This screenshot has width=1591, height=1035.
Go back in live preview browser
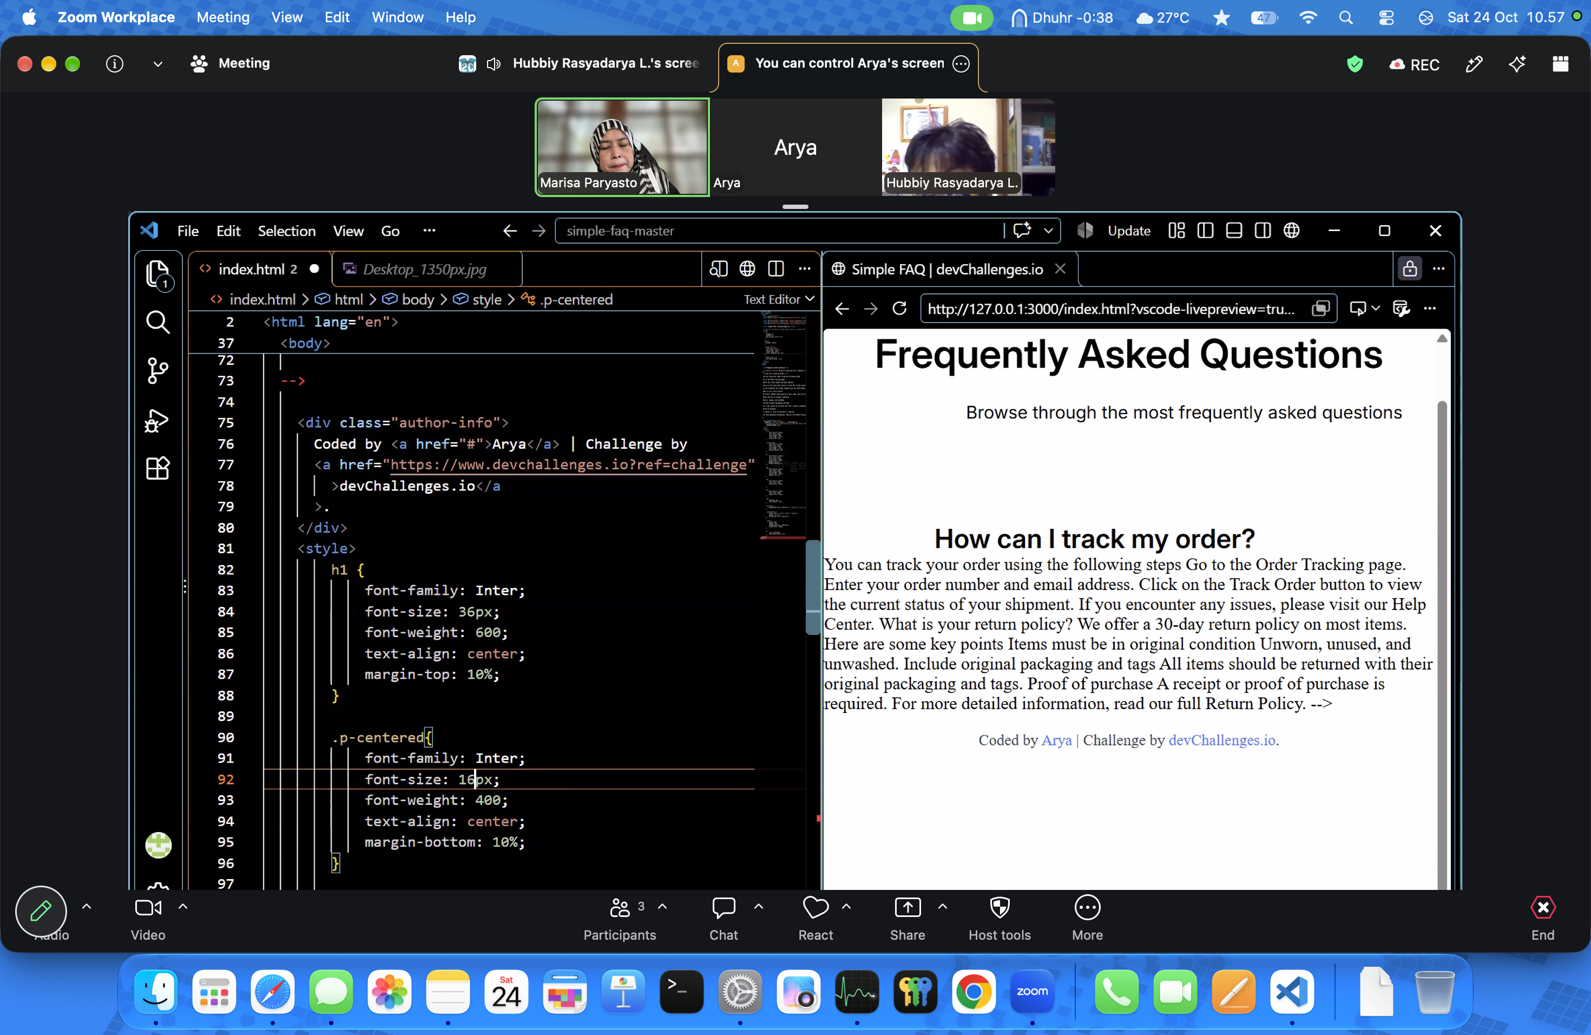[841, 308]
